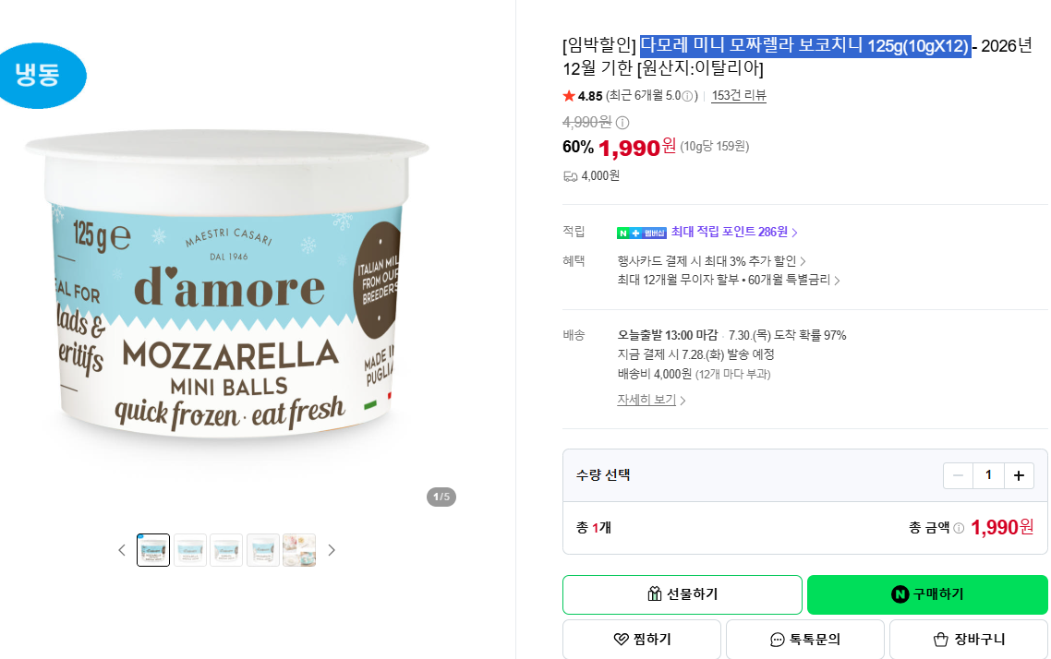Screen dimensions: 1051x659
Task: Open 153건 리뷰 link
Action: 739,96
